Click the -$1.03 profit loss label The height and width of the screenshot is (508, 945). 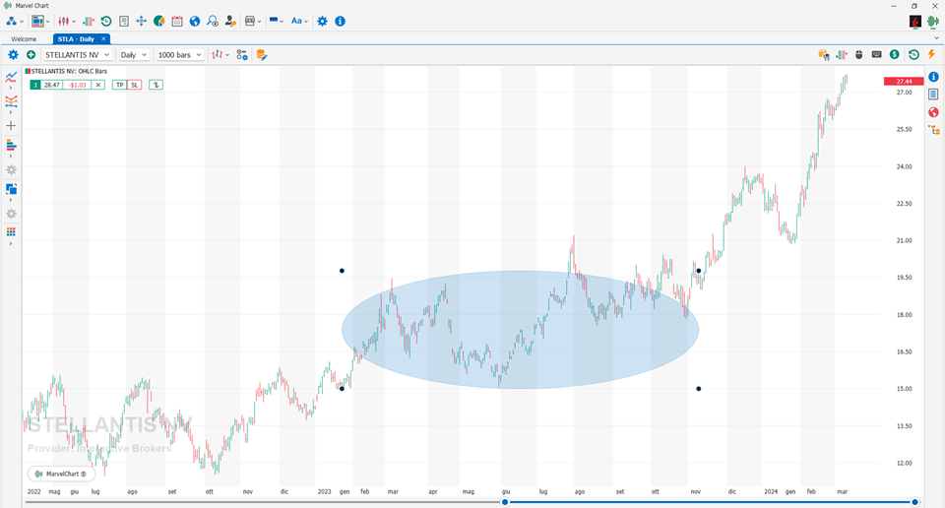pos(77,85)
